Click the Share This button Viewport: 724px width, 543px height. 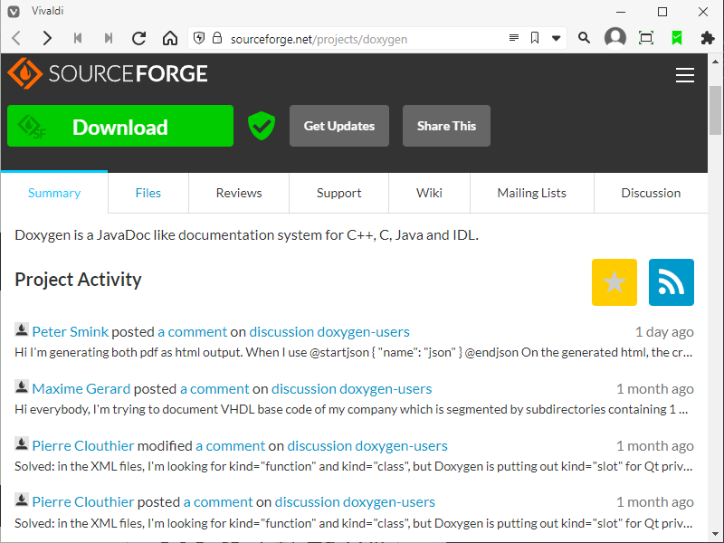(446, 126)
